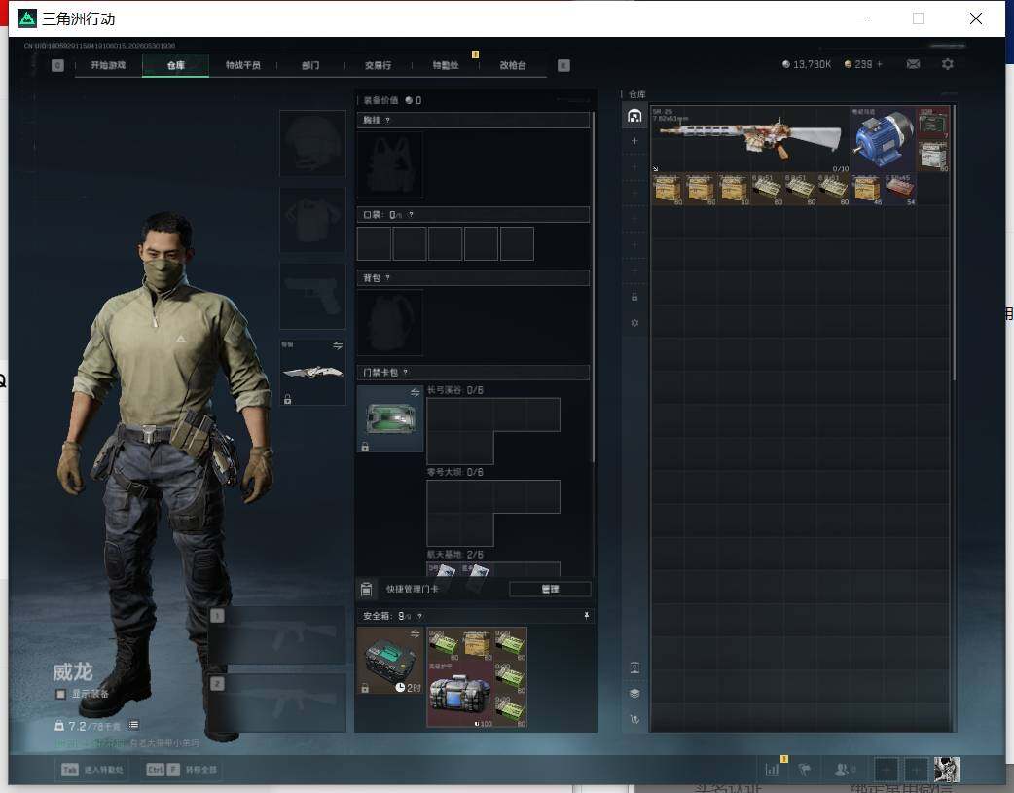Add a storage box with the first plus icon

click(634, 141)
